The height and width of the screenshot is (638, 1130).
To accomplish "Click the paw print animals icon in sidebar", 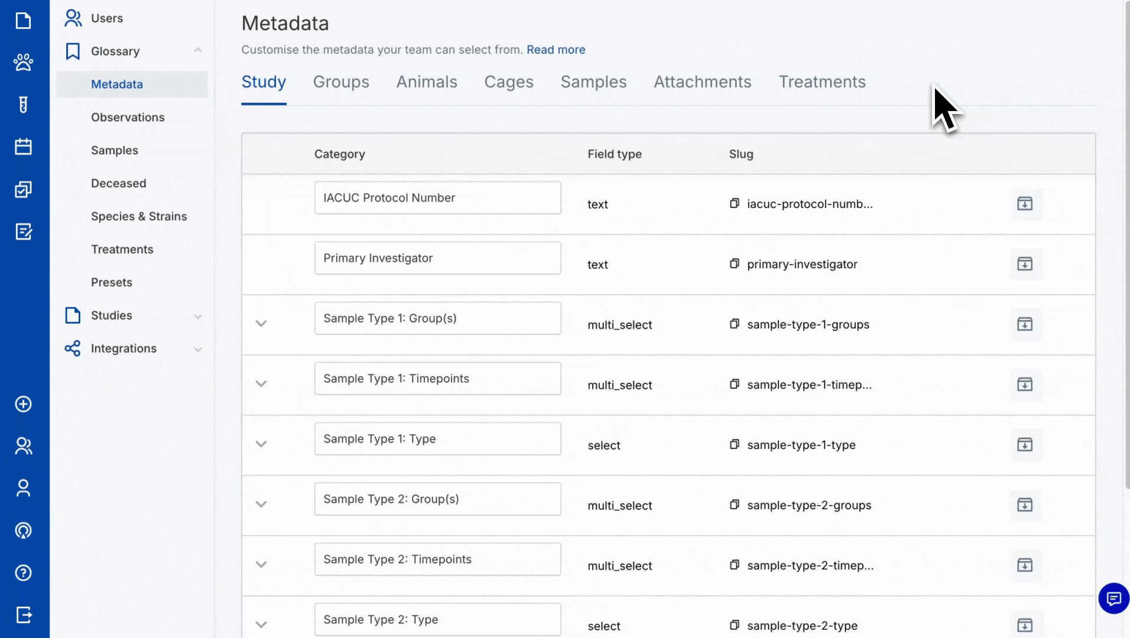I will [23, 62].
